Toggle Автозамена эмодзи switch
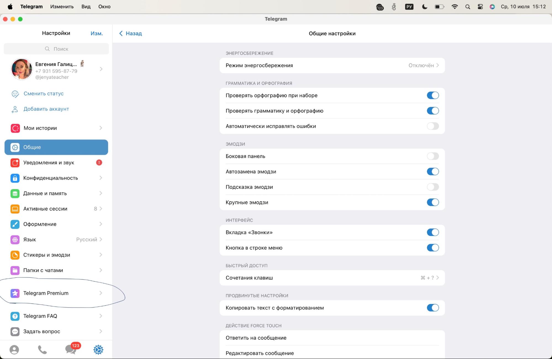The image size is (552, 359). tap(433, 172)
